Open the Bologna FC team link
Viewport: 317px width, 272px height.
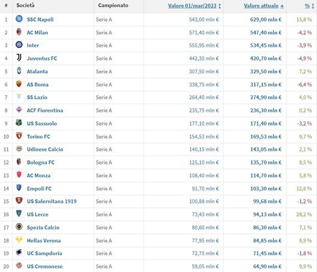(x=41, y=163)
